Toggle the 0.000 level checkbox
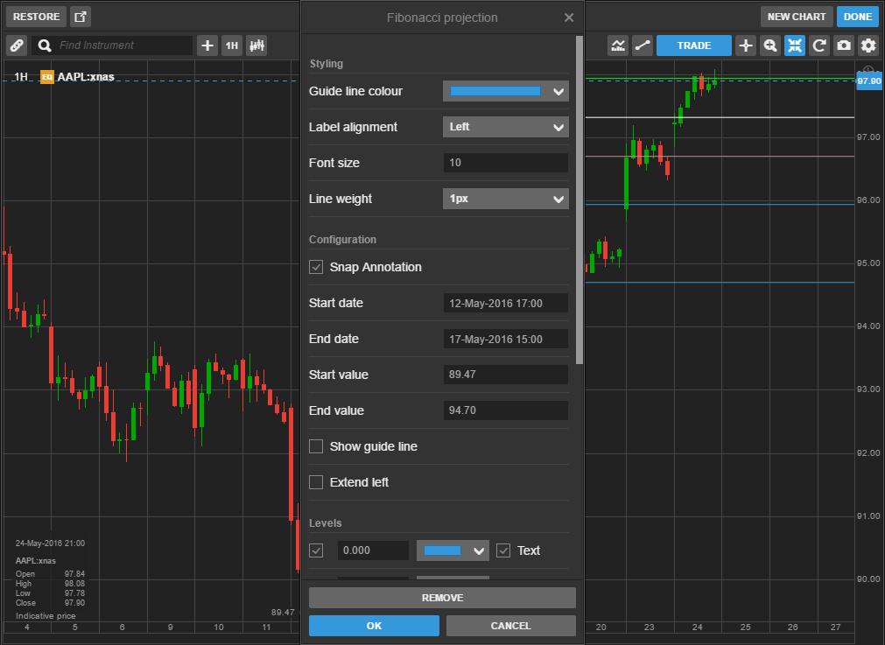The image size is (885, 645). point(316,550)
